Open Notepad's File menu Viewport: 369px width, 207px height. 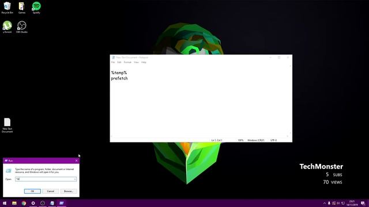pyautogui.click(x=113, y=62)
